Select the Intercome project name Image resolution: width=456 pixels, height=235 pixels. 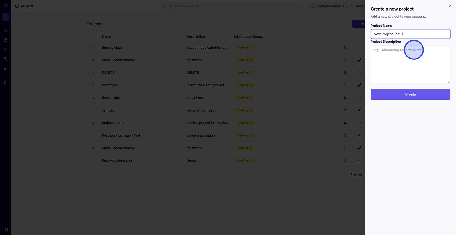(110, 85)
